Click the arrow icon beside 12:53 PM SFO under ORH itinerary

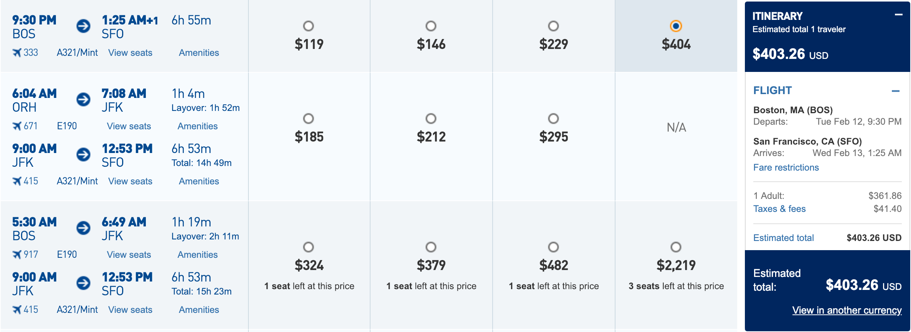[83, 155]
